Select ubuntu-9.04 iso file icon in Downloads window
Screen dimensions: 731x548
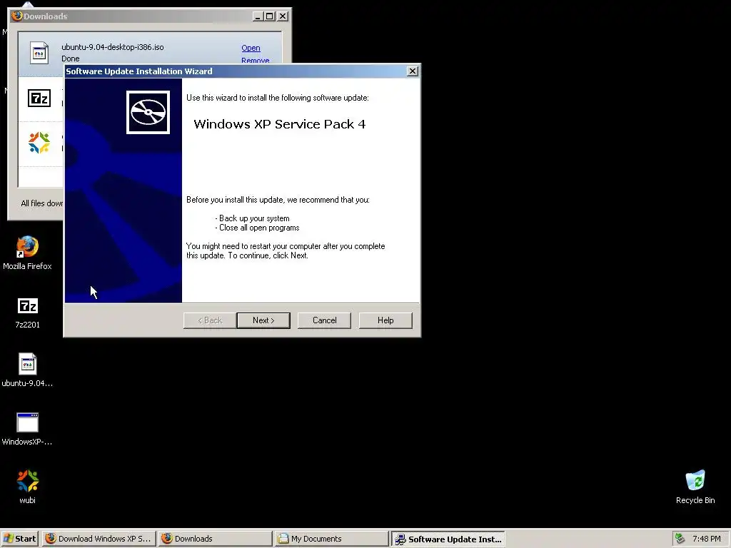click(39, 53)
